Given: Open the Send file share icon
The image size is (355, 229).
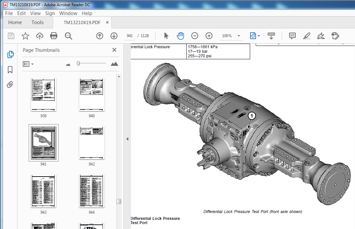Looking at the screenshot, I should (335, 36).
